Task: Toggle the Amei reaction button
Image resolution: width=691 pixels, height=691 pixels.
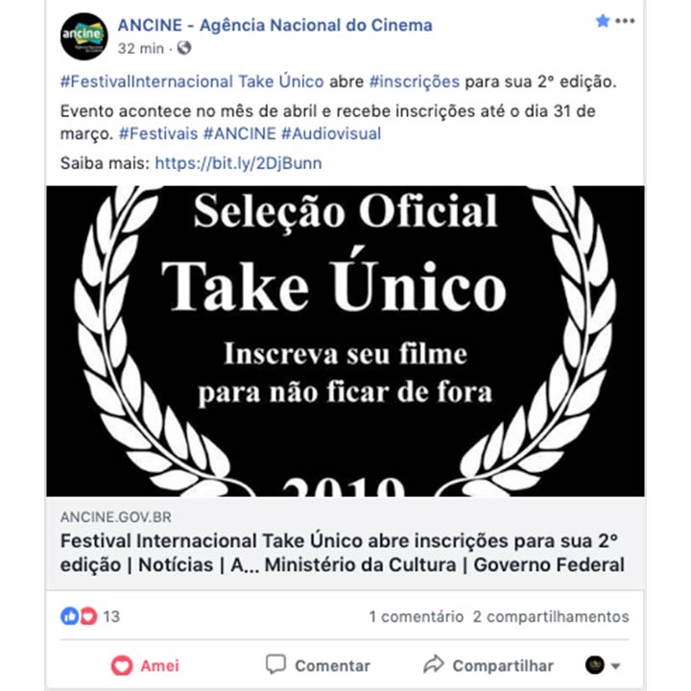Action: tap(145, 665)
